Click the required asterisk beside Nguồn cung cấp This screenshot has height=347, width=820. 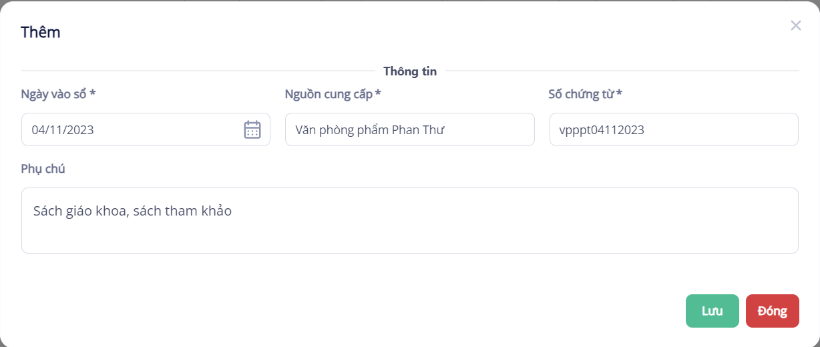pos(378,93)
